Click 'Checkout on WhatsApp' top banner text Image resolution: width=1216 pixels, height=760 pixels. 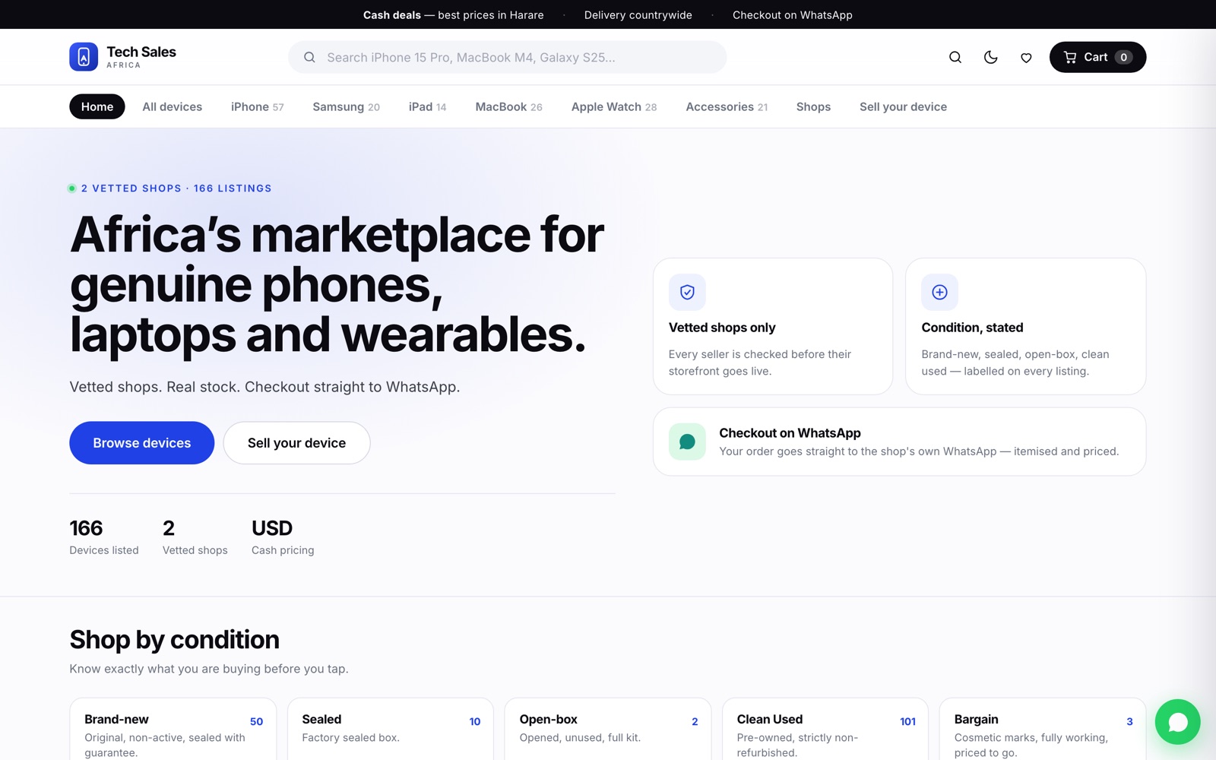tap(793, 14)
